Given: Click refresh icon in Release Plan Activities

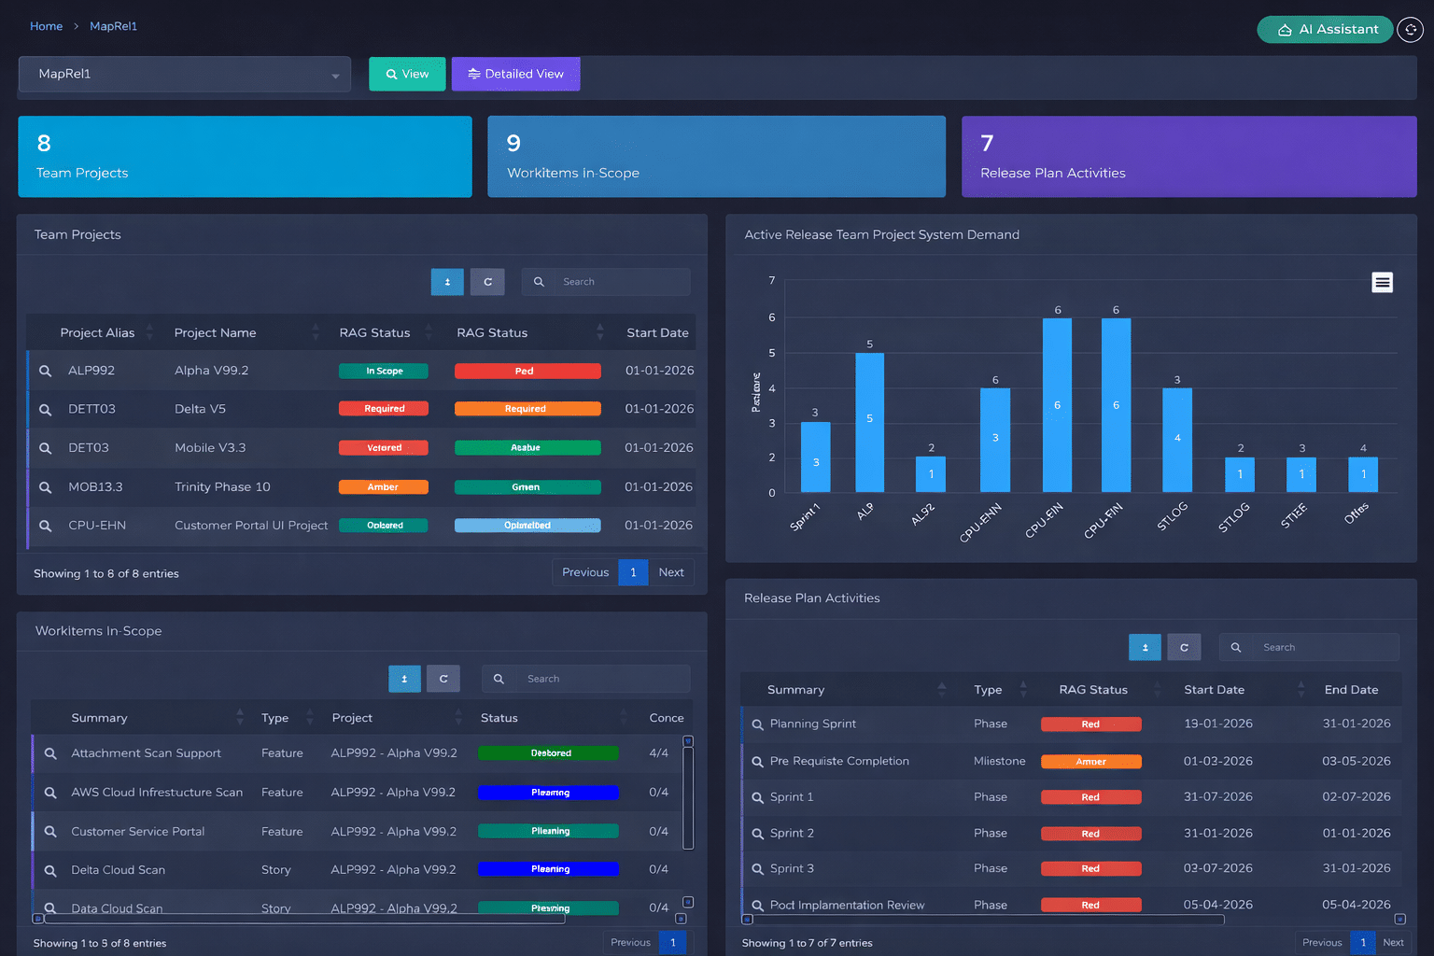Looking at the screenshot, I should click(1184, 647).
